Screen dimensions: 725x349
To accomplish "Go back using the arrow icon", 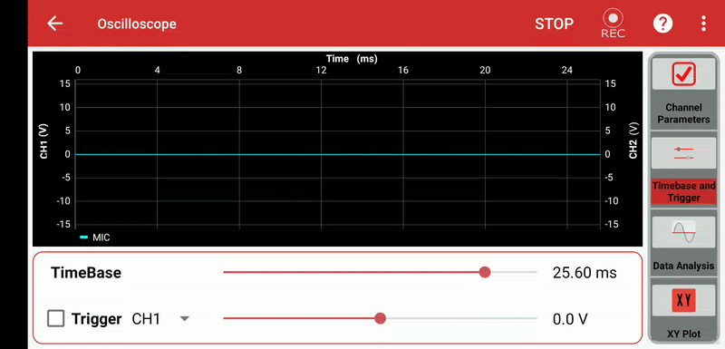I will tap(55, 24).
